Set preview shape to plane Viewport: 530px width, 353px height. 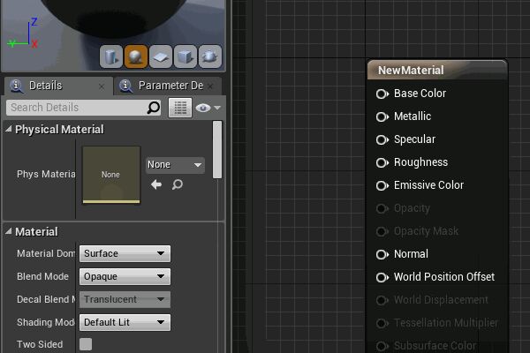point(161,57)
